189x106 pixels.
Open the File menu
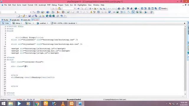pos(6,5)
